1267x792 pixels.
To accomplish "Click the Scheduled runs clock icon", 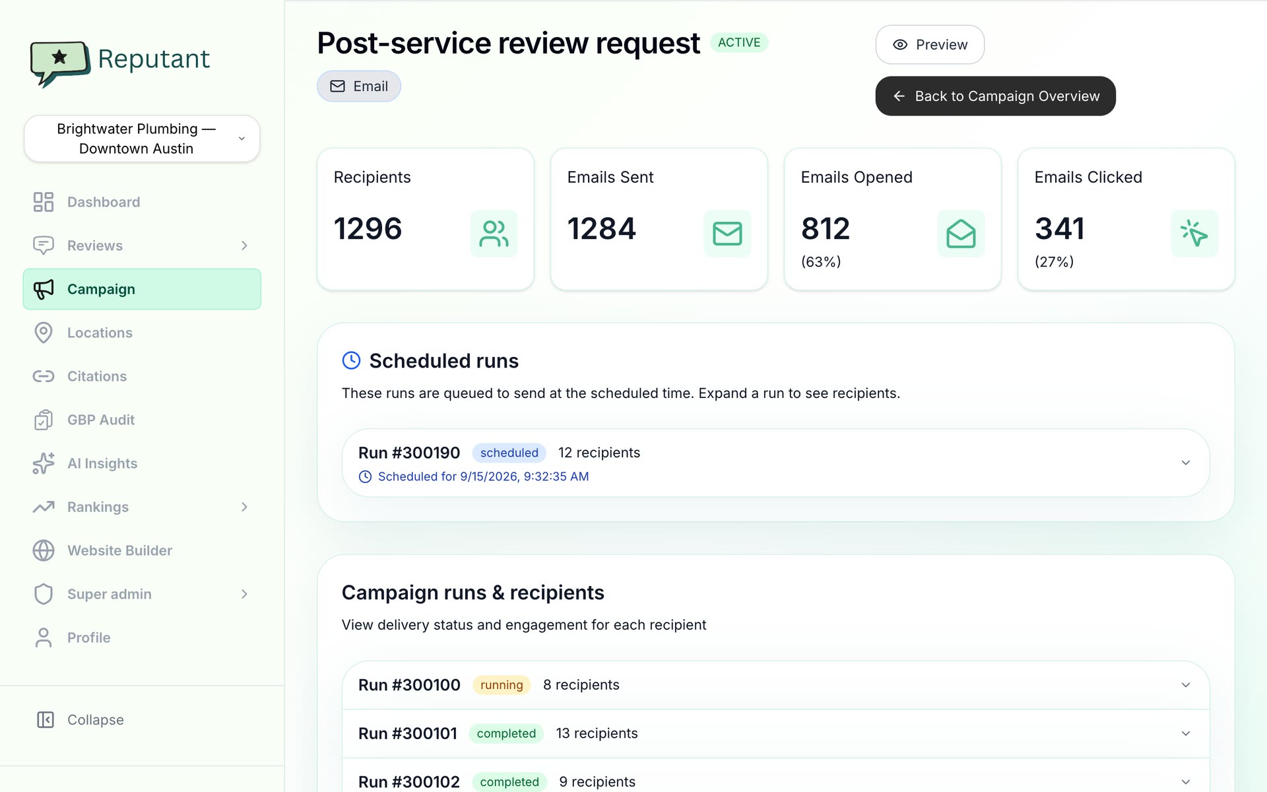I will 351,360.
